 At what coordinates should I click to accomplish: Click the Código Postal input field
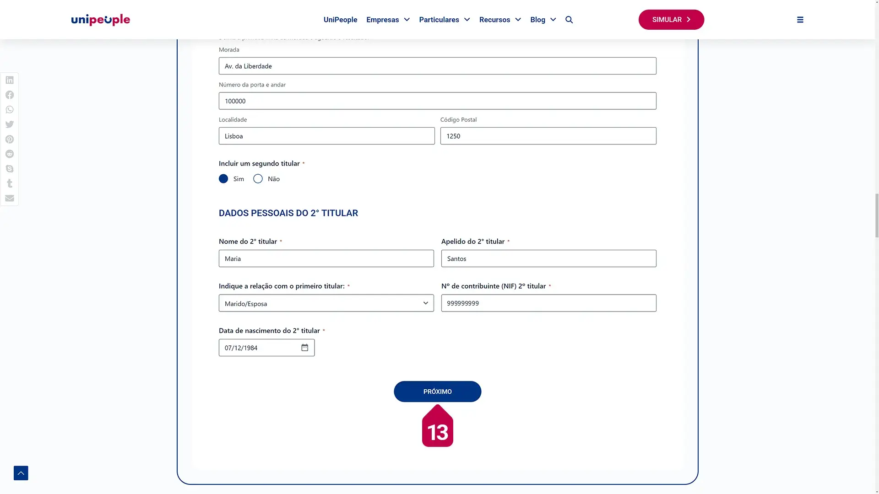[548, 136]
